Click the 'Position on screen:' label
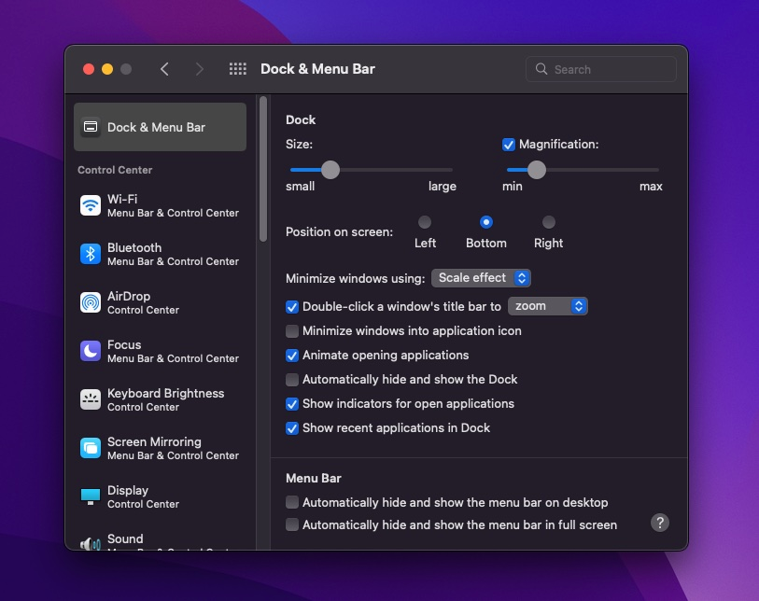This screenshot has width=759, height=601. tap(339, 231)
